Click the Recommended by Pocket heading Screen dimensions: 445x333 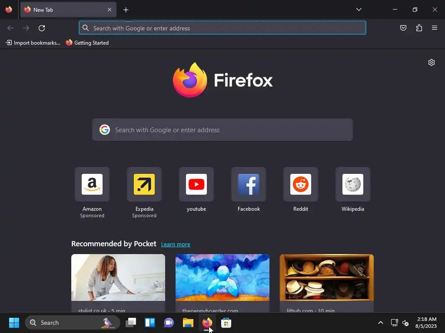click(x=114, y=244)
